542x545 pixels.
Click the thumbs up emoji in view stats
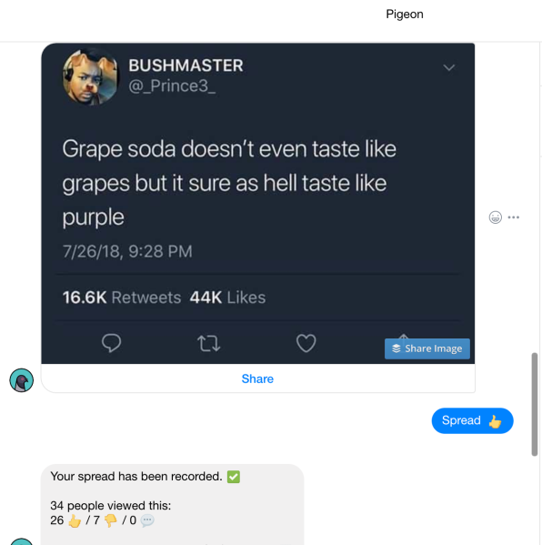point(75,520)
